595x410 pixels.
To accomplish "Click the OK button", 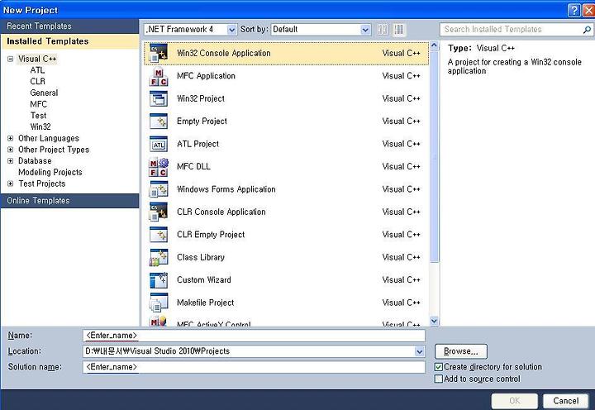I will pyautogui.click(x=515, y=401).
